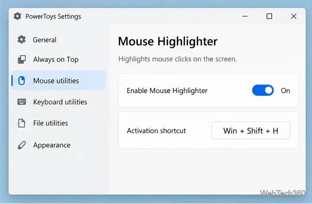Click the Mouse Highlighter heading

point(168,41)
